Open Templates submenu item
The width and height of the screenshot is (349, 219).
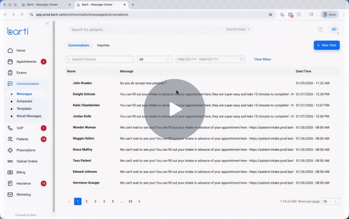pyautogui.click(x=24, y=109)
